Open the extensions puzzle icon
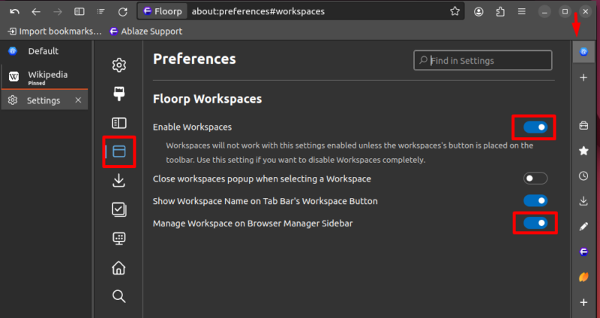Image resolution: width=600 pixels, height=318 pixels. point(500,12)
